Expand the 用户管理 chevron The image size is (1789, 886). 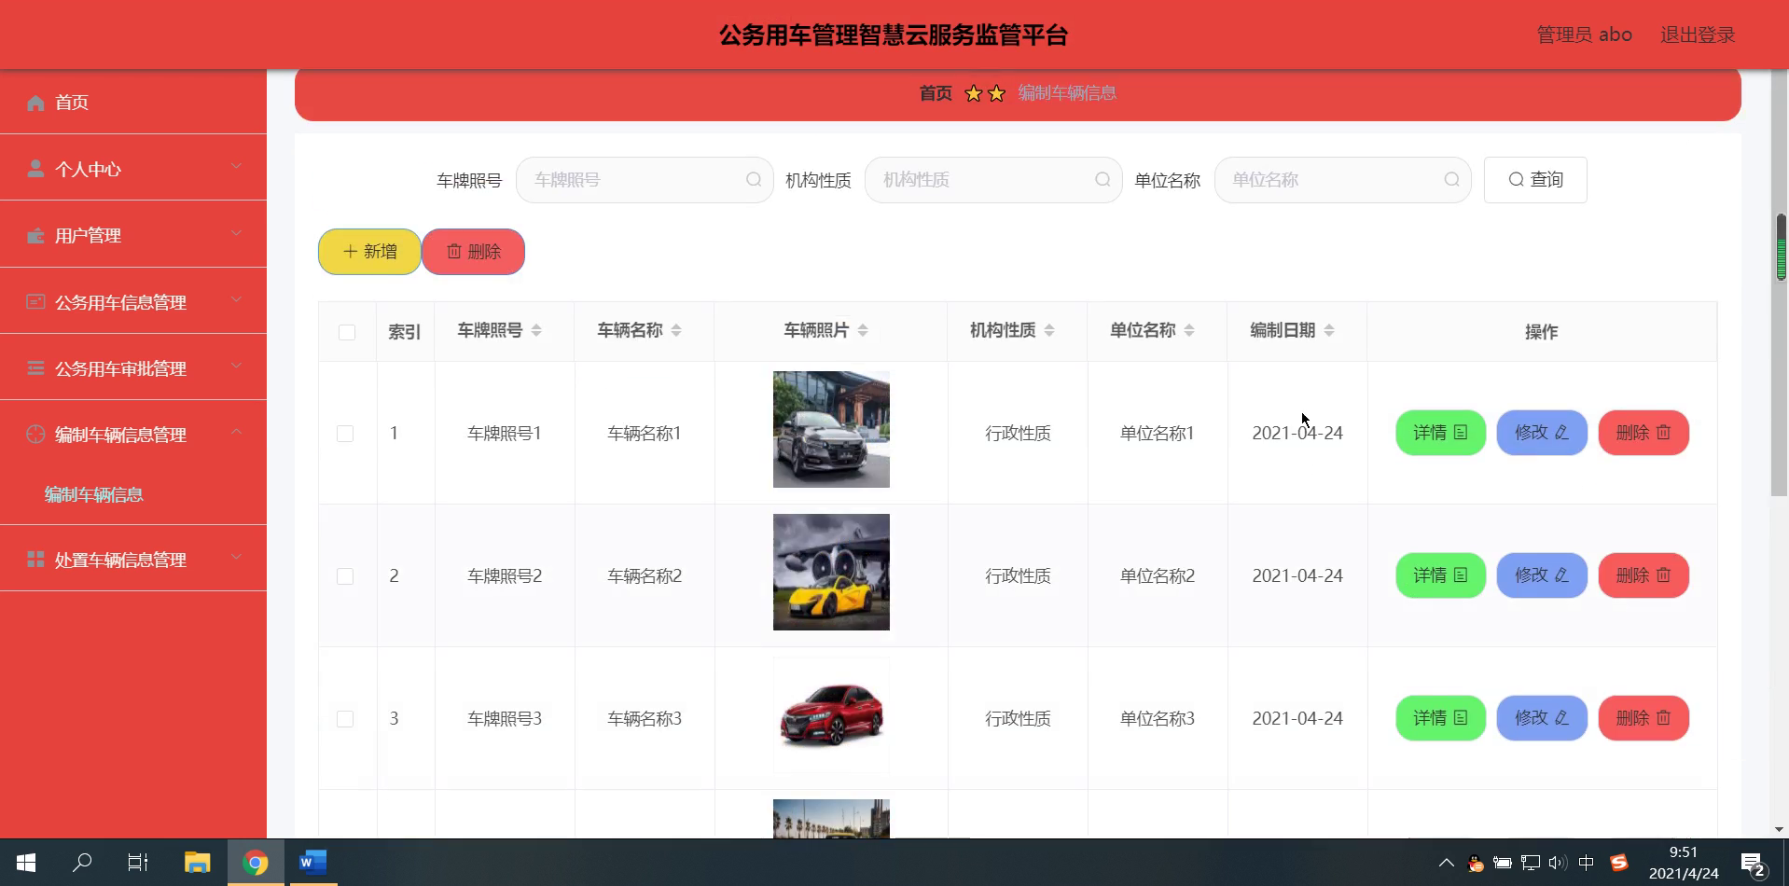tap(236, 232)
